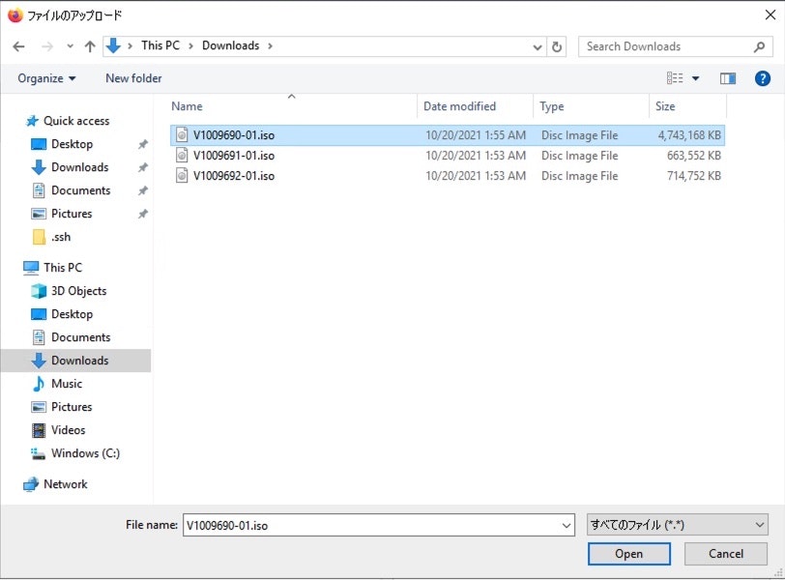
Task: Click the pin icon next to Documents
Action: [x=143, y=190]
